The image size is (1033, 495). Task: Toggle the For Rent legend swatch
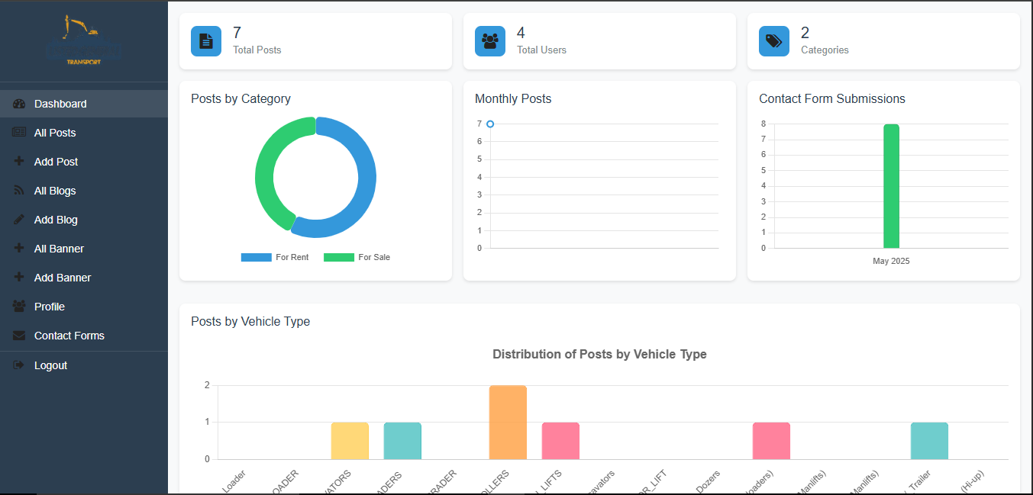pos(257,258)
